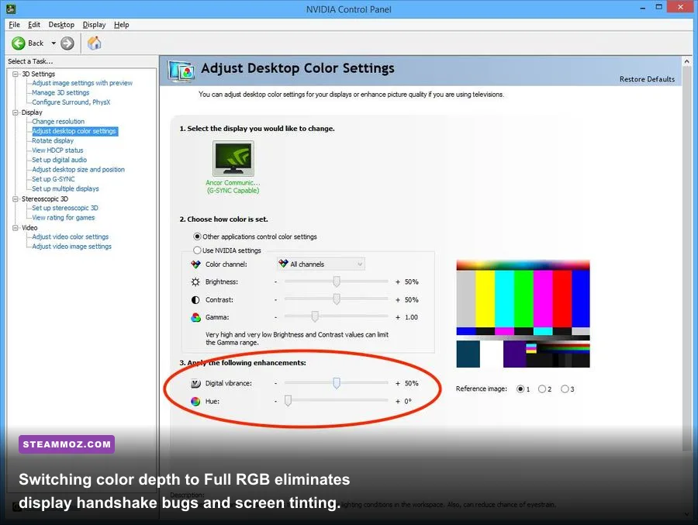
Task: Click the Digital vibrance plus sign
Action: click(398, 383)
